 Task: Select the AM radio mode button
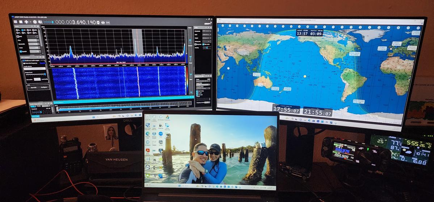22,30
